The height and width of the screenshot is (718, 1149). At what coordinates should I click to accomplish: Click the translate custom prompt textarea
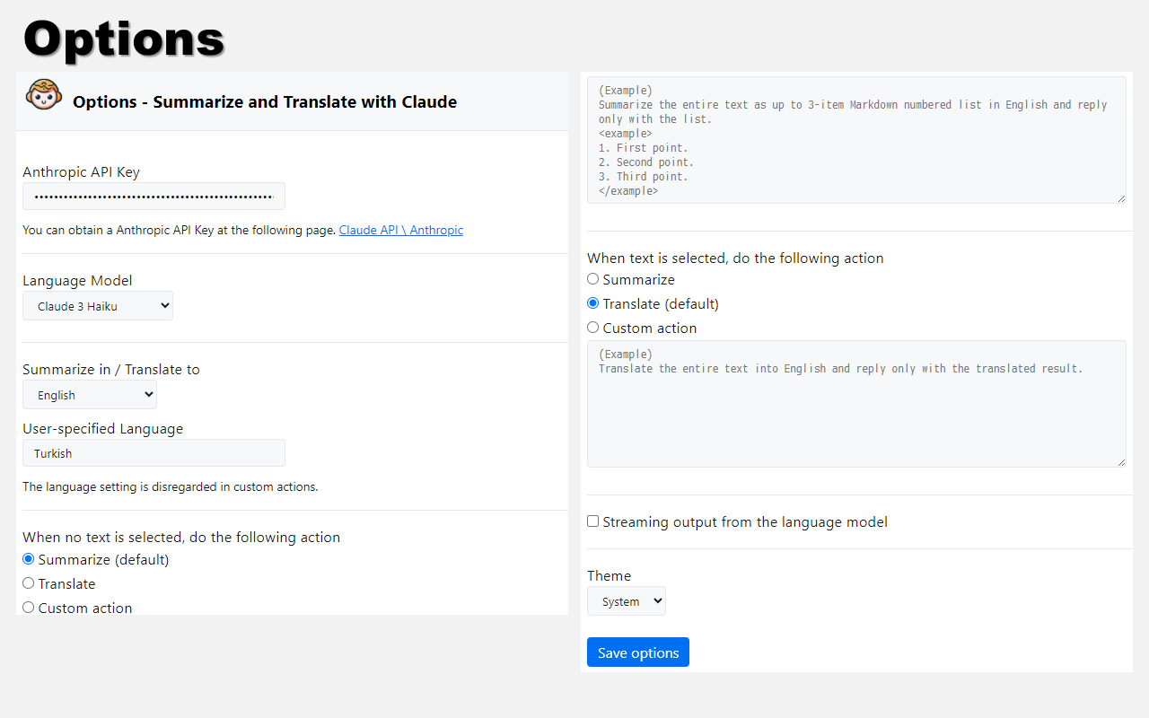pos(855,404)
